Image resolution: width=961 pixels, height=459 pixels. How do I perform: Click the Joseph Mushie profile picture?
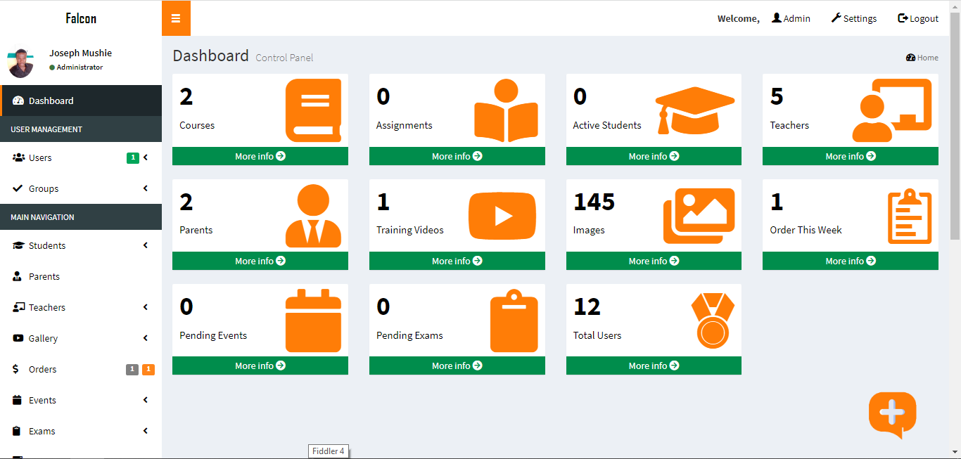(20, 63)
